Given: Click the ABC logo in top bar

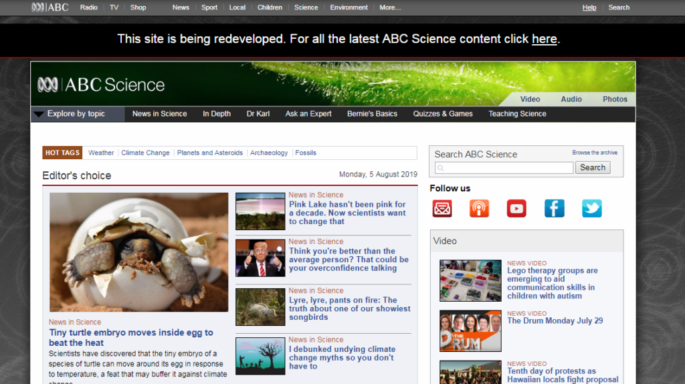Looking at the screenshot, I should click(x=50, y=7).
